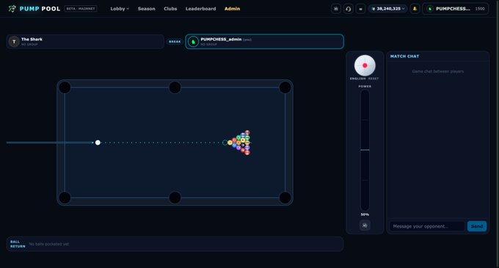Image resolution: width=499 pixels, height=268 pixels.
Task: Open the Clubs page
Action: 170,9
